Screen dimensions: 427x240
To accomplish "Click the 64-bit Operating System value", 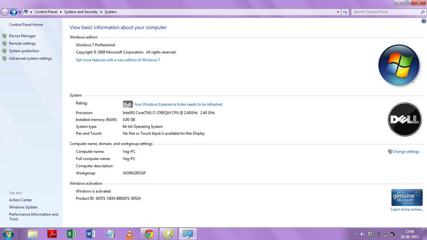I will [x=143, y=127].
